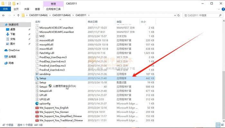Select UPI32.dll file
225x128 pixels.
point(44,99)
